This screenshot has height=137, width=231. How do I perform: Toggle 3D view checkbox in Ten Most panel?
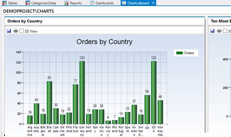(x=225, y=31)
